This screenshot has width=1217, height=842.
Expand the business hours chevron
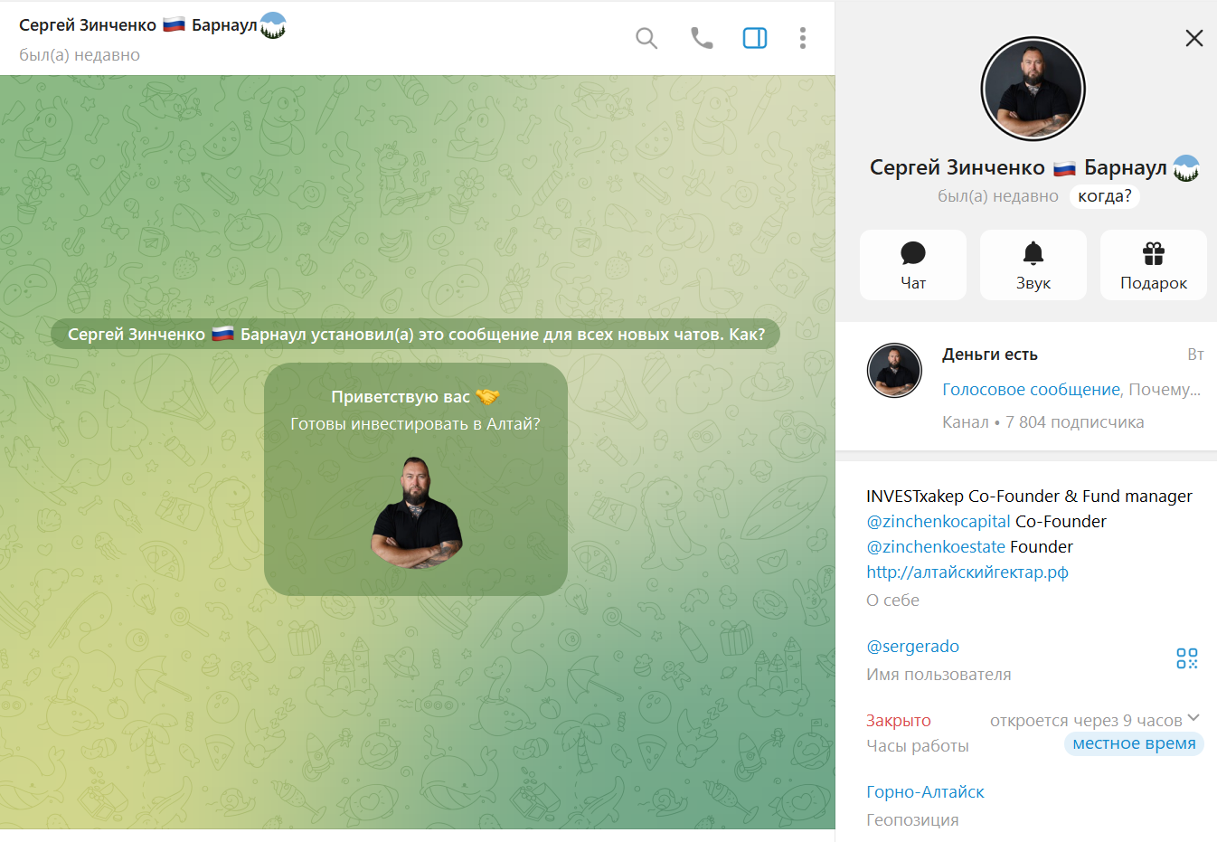[1193, 718]
